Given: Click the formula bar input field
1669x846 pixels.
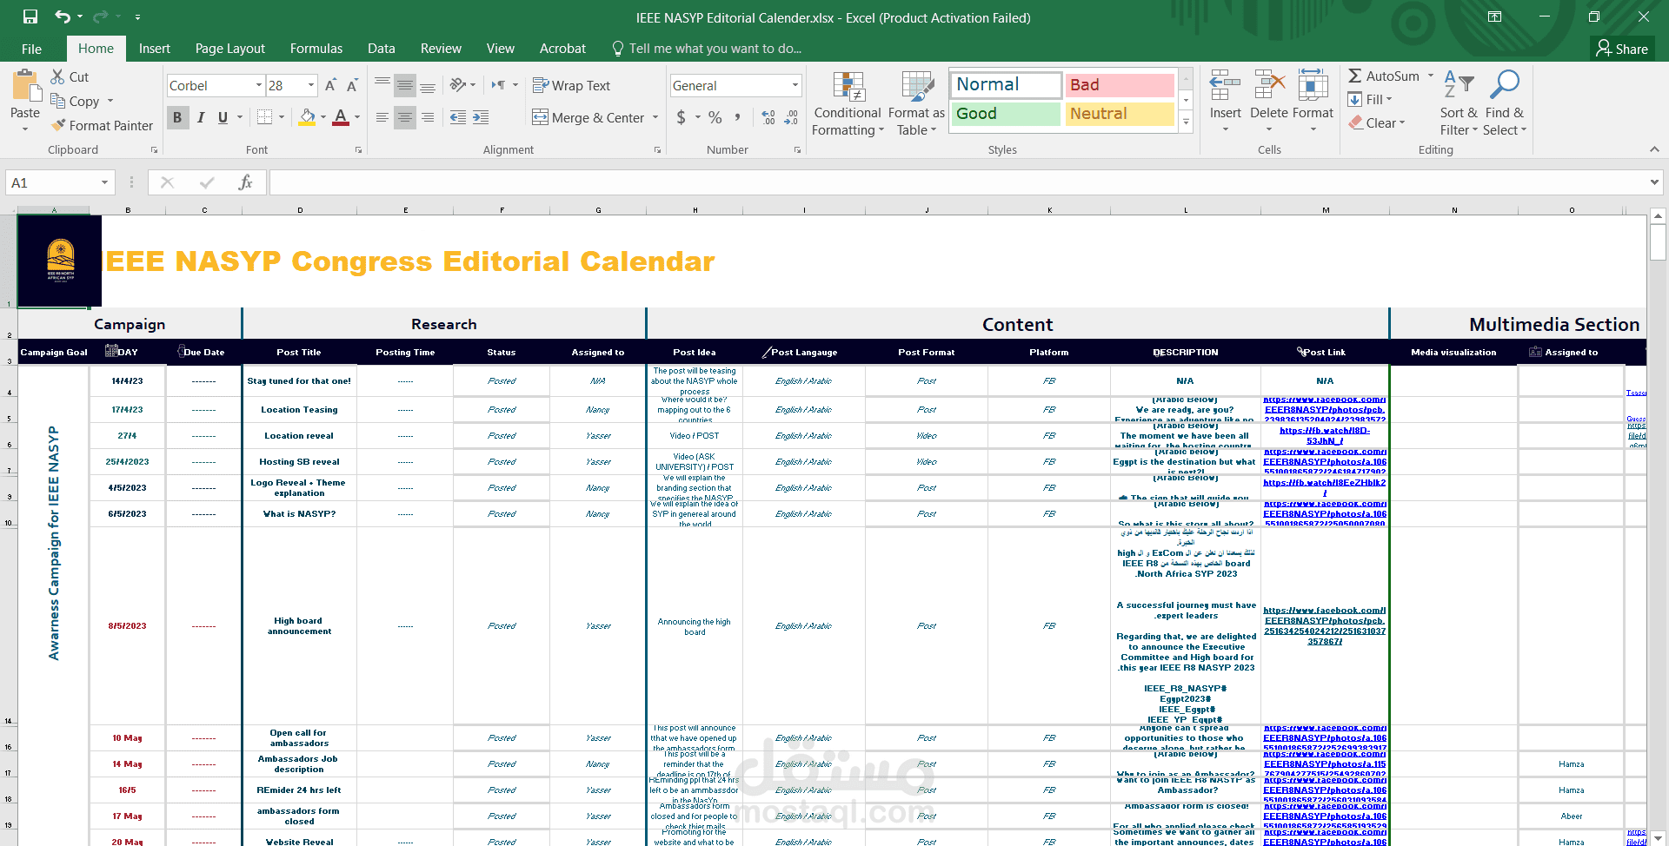Looking at the screenshot, I should (x=956, y=182).
